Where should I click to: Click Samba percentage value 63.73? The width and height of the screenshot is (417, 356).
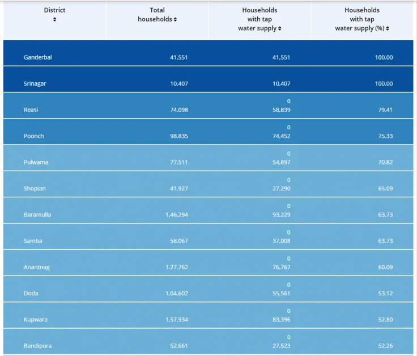(384, 241)
